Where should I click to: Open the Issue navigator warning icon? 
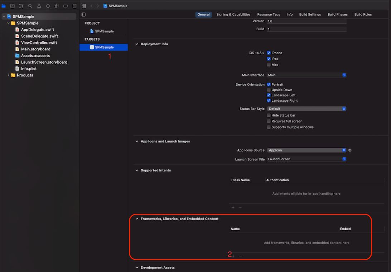[39, 6]
